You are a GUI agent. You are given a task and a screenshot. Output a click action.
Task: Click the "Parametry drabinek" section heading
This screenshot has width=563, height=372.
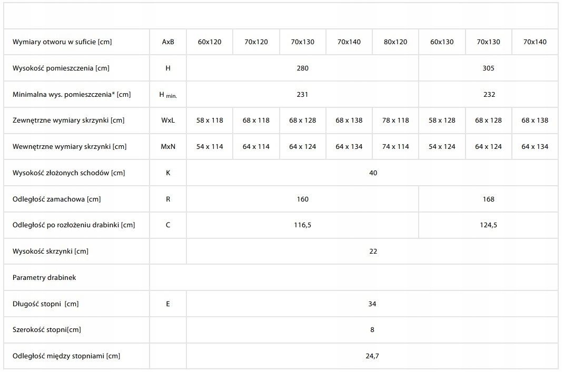44,277
